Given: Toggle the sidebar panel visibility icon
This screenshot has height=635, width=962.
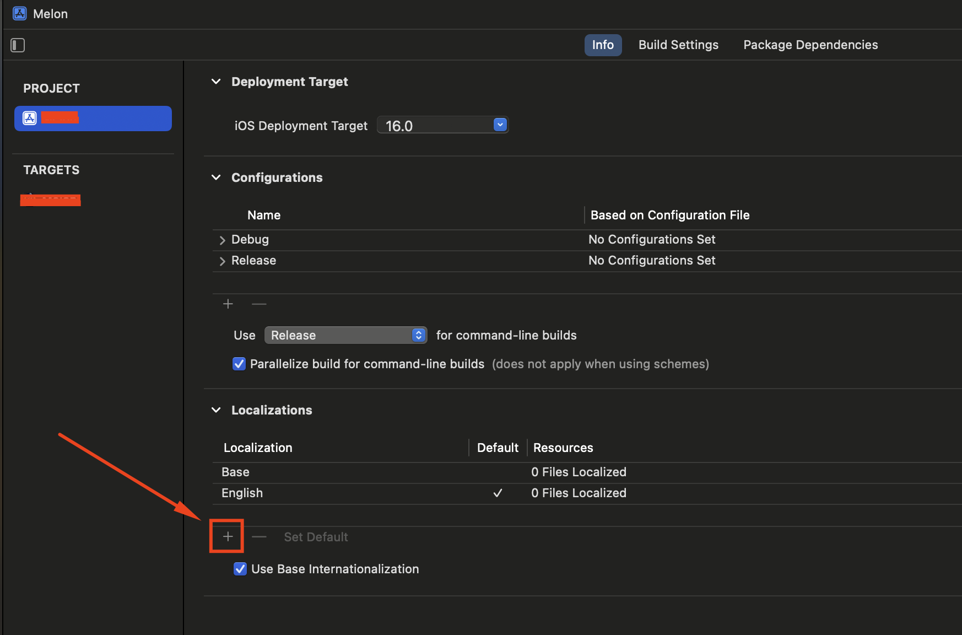Looking at the screenshot, I should [x=18, y=45].
